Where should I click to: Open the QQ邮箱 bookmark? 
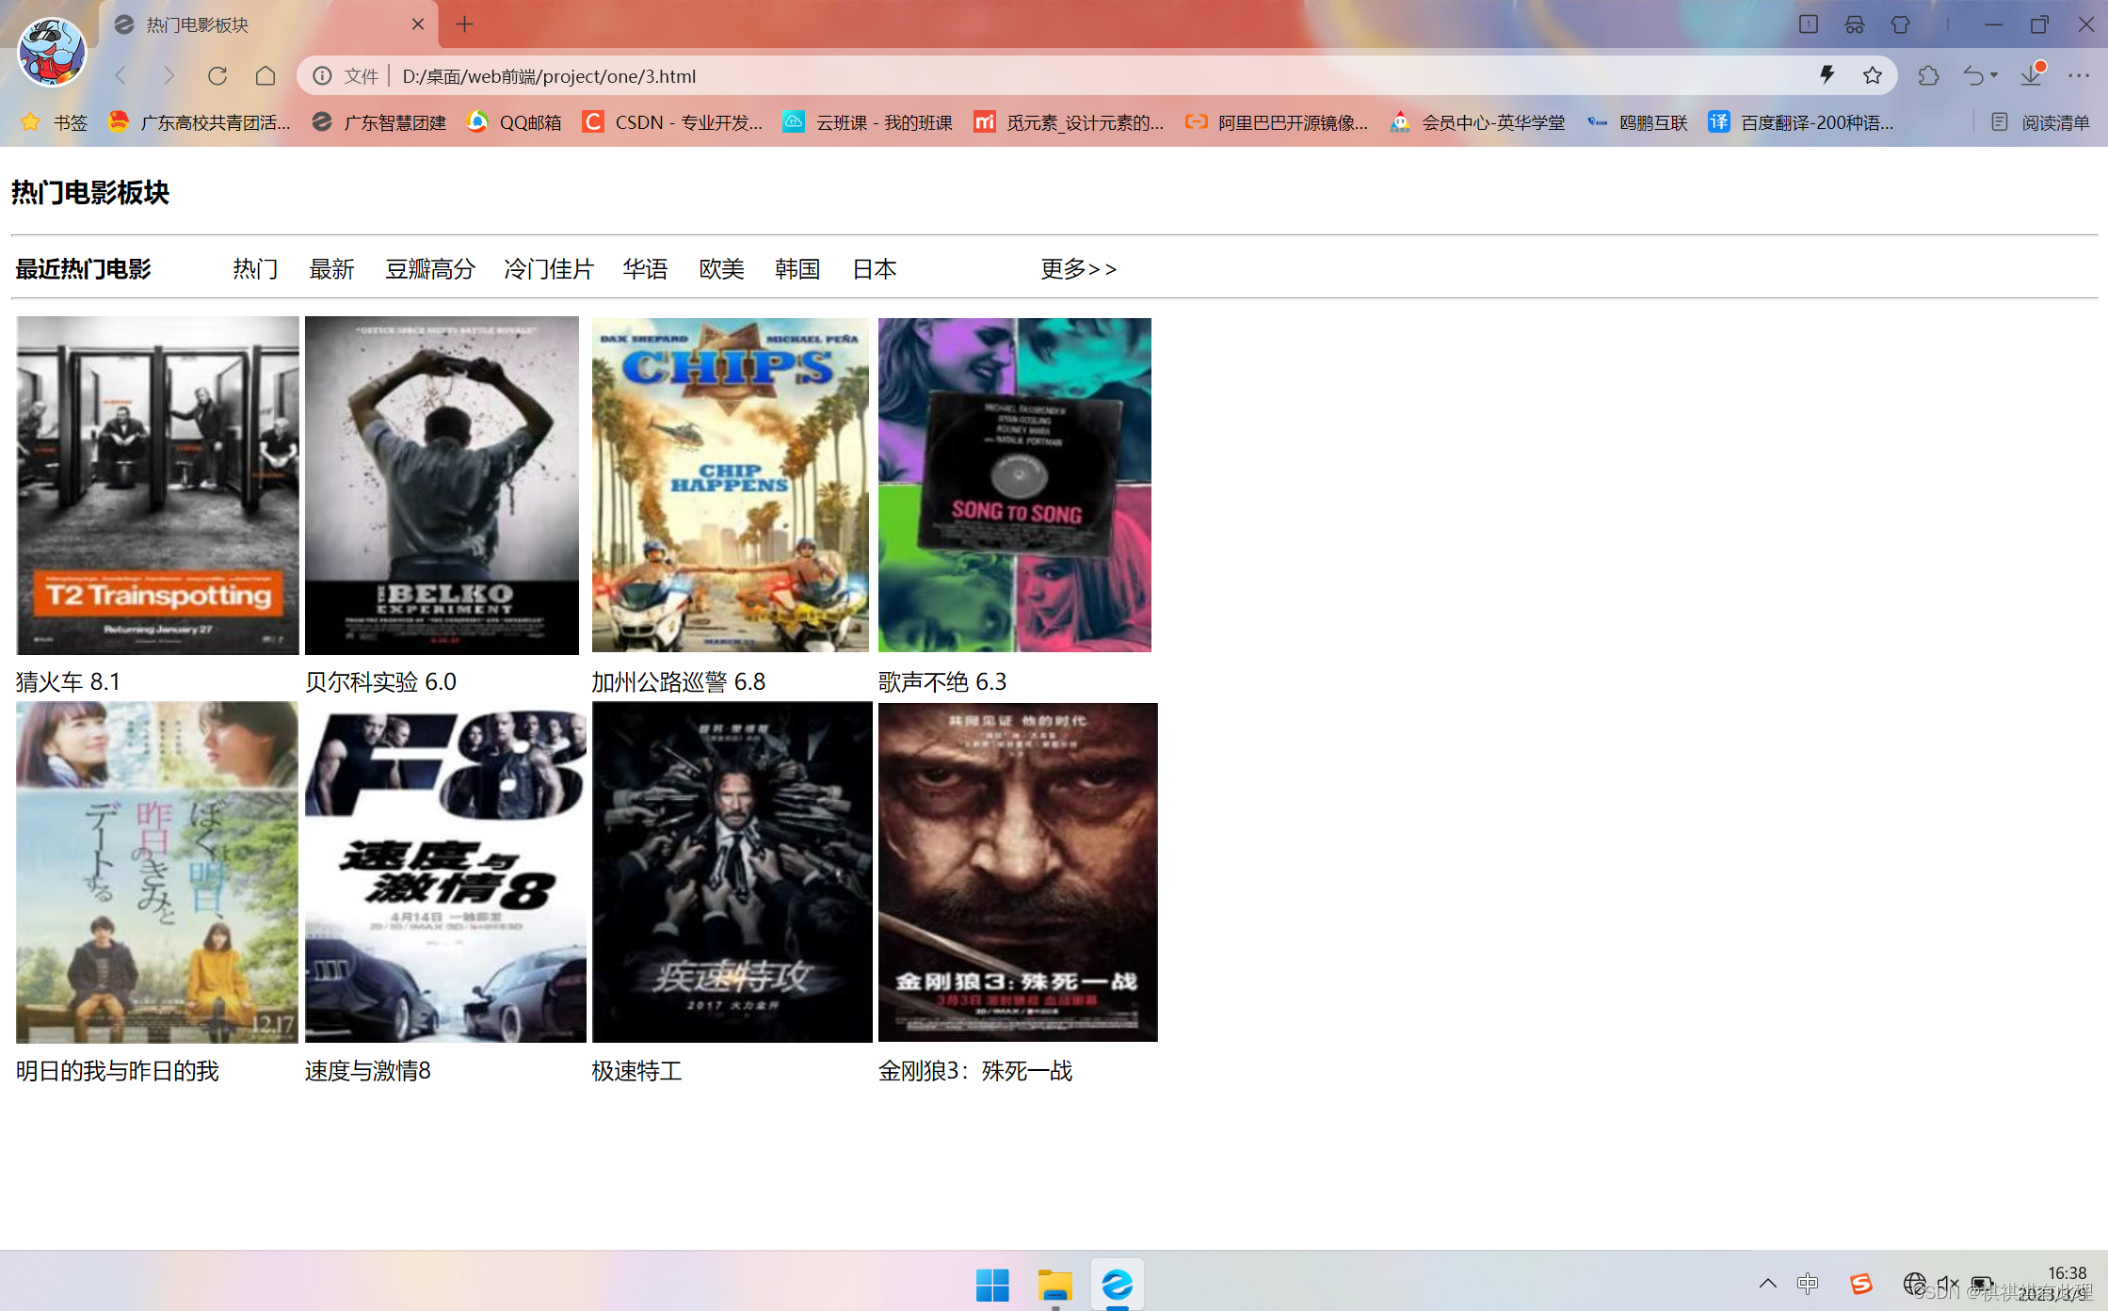click(514, 122)
